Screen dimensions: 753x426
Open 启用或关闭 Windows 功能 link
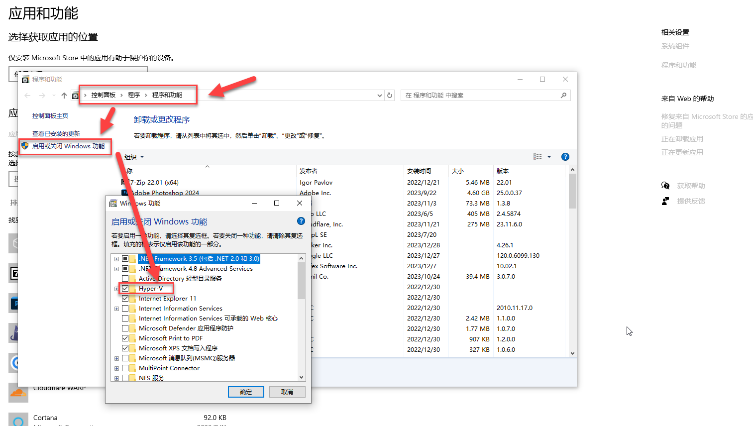(69, 146)
